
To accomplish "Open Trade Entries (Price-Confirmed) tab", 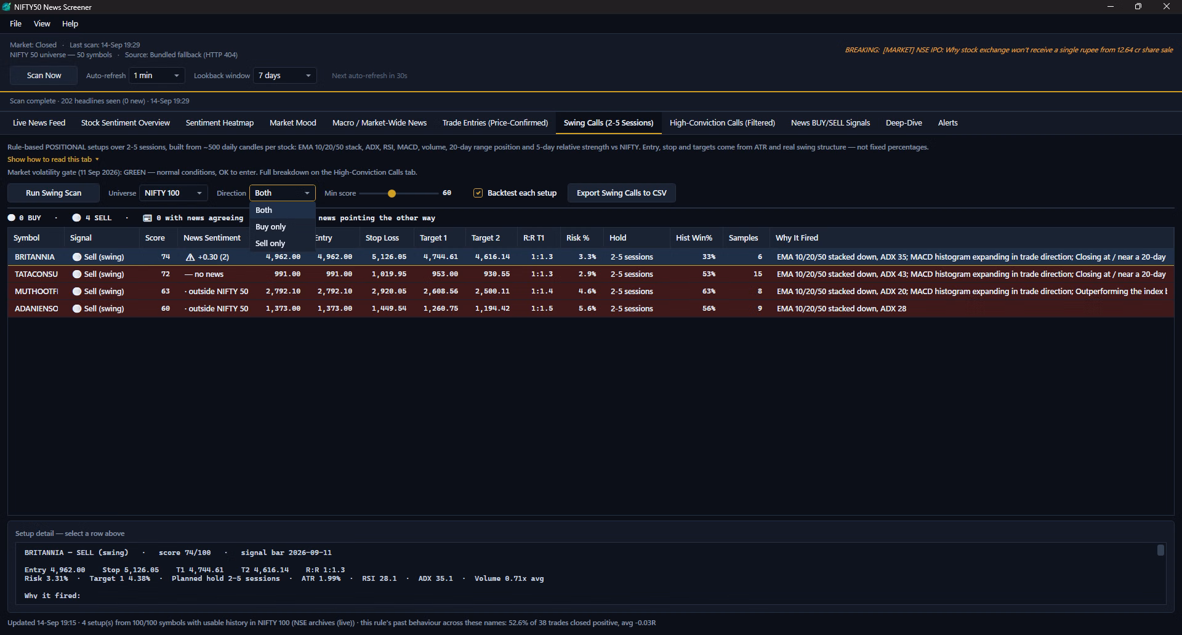I will (495, 123).
